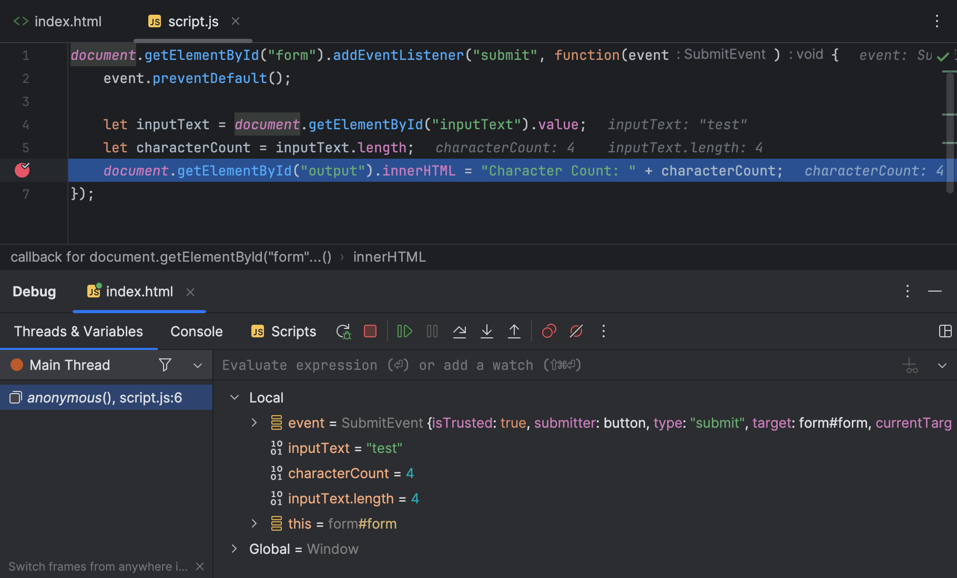This screenshot has height=578, width=957.
Task: Click the Rerun debugger icon
Action: (343, 331)
